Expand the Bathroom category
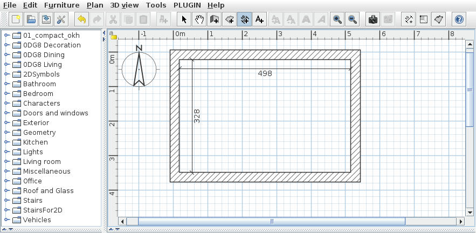The image size is (476, 233). (6, 84)
